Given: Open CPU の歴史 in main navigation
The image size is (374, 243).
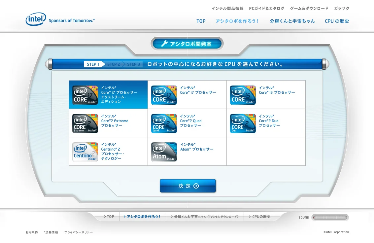Looking at the screenshot, I should 337,21.
